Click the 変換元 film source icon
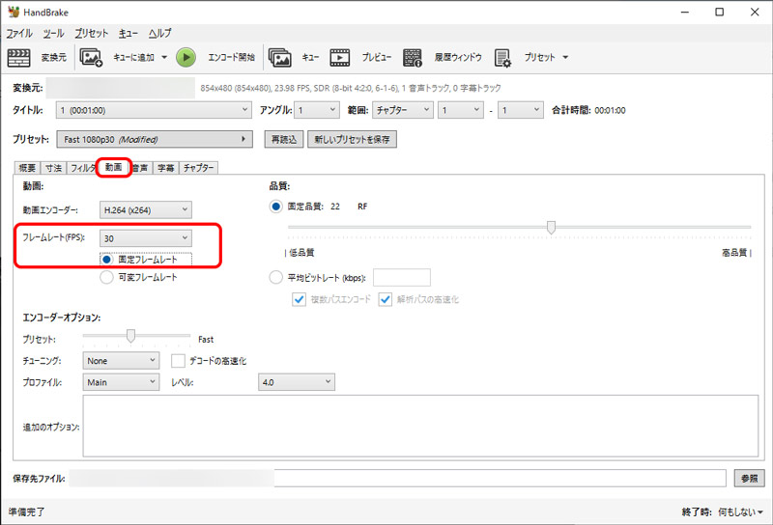The width and height of the screenshot is (773, 525). click(19, 58)
